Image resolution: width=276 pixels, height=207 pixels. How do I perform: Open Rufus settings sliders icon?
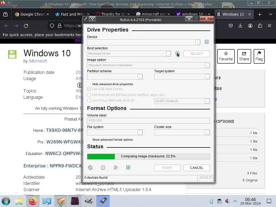(x=116, y=168)
